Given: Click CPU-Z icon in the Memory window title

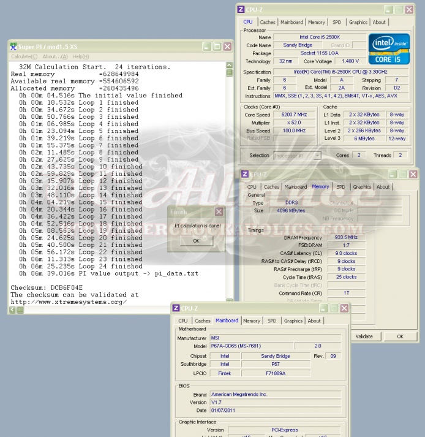Looking at the screenshot, I should pos(245,175).
